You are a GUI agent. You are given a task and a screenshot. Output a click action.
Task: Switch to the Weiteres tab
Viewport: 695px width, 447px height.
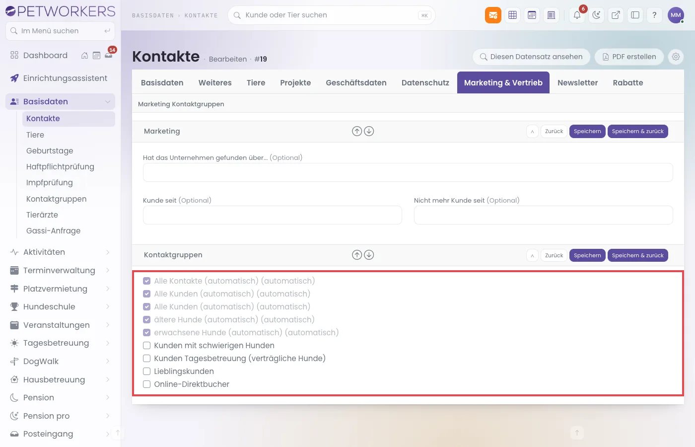tap(215, 82)
